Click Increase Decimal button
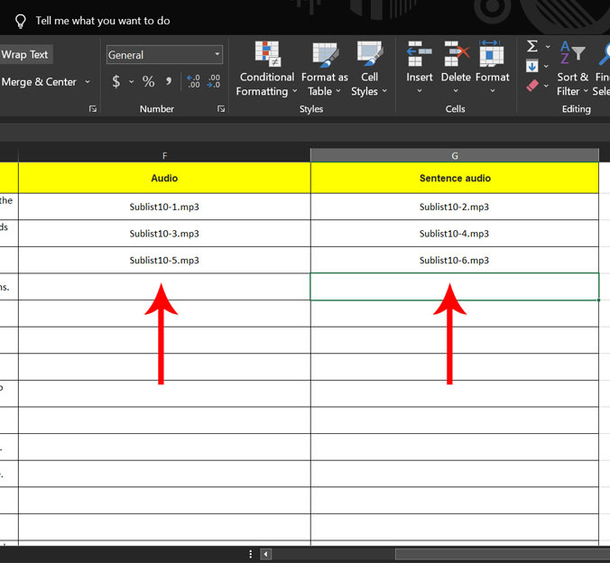610x563 pixels. pyautogui.click(x=193, y=82)
